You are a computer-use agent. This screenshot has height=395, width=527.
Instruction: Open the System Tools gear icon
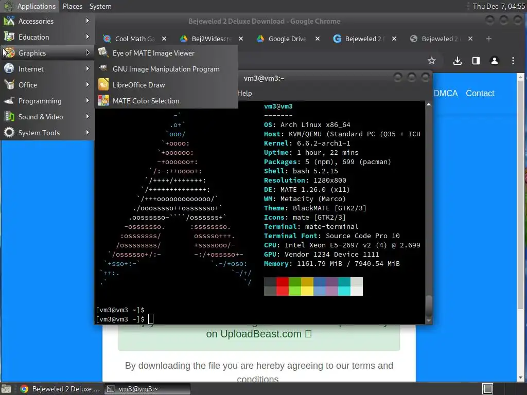point(9,133)
